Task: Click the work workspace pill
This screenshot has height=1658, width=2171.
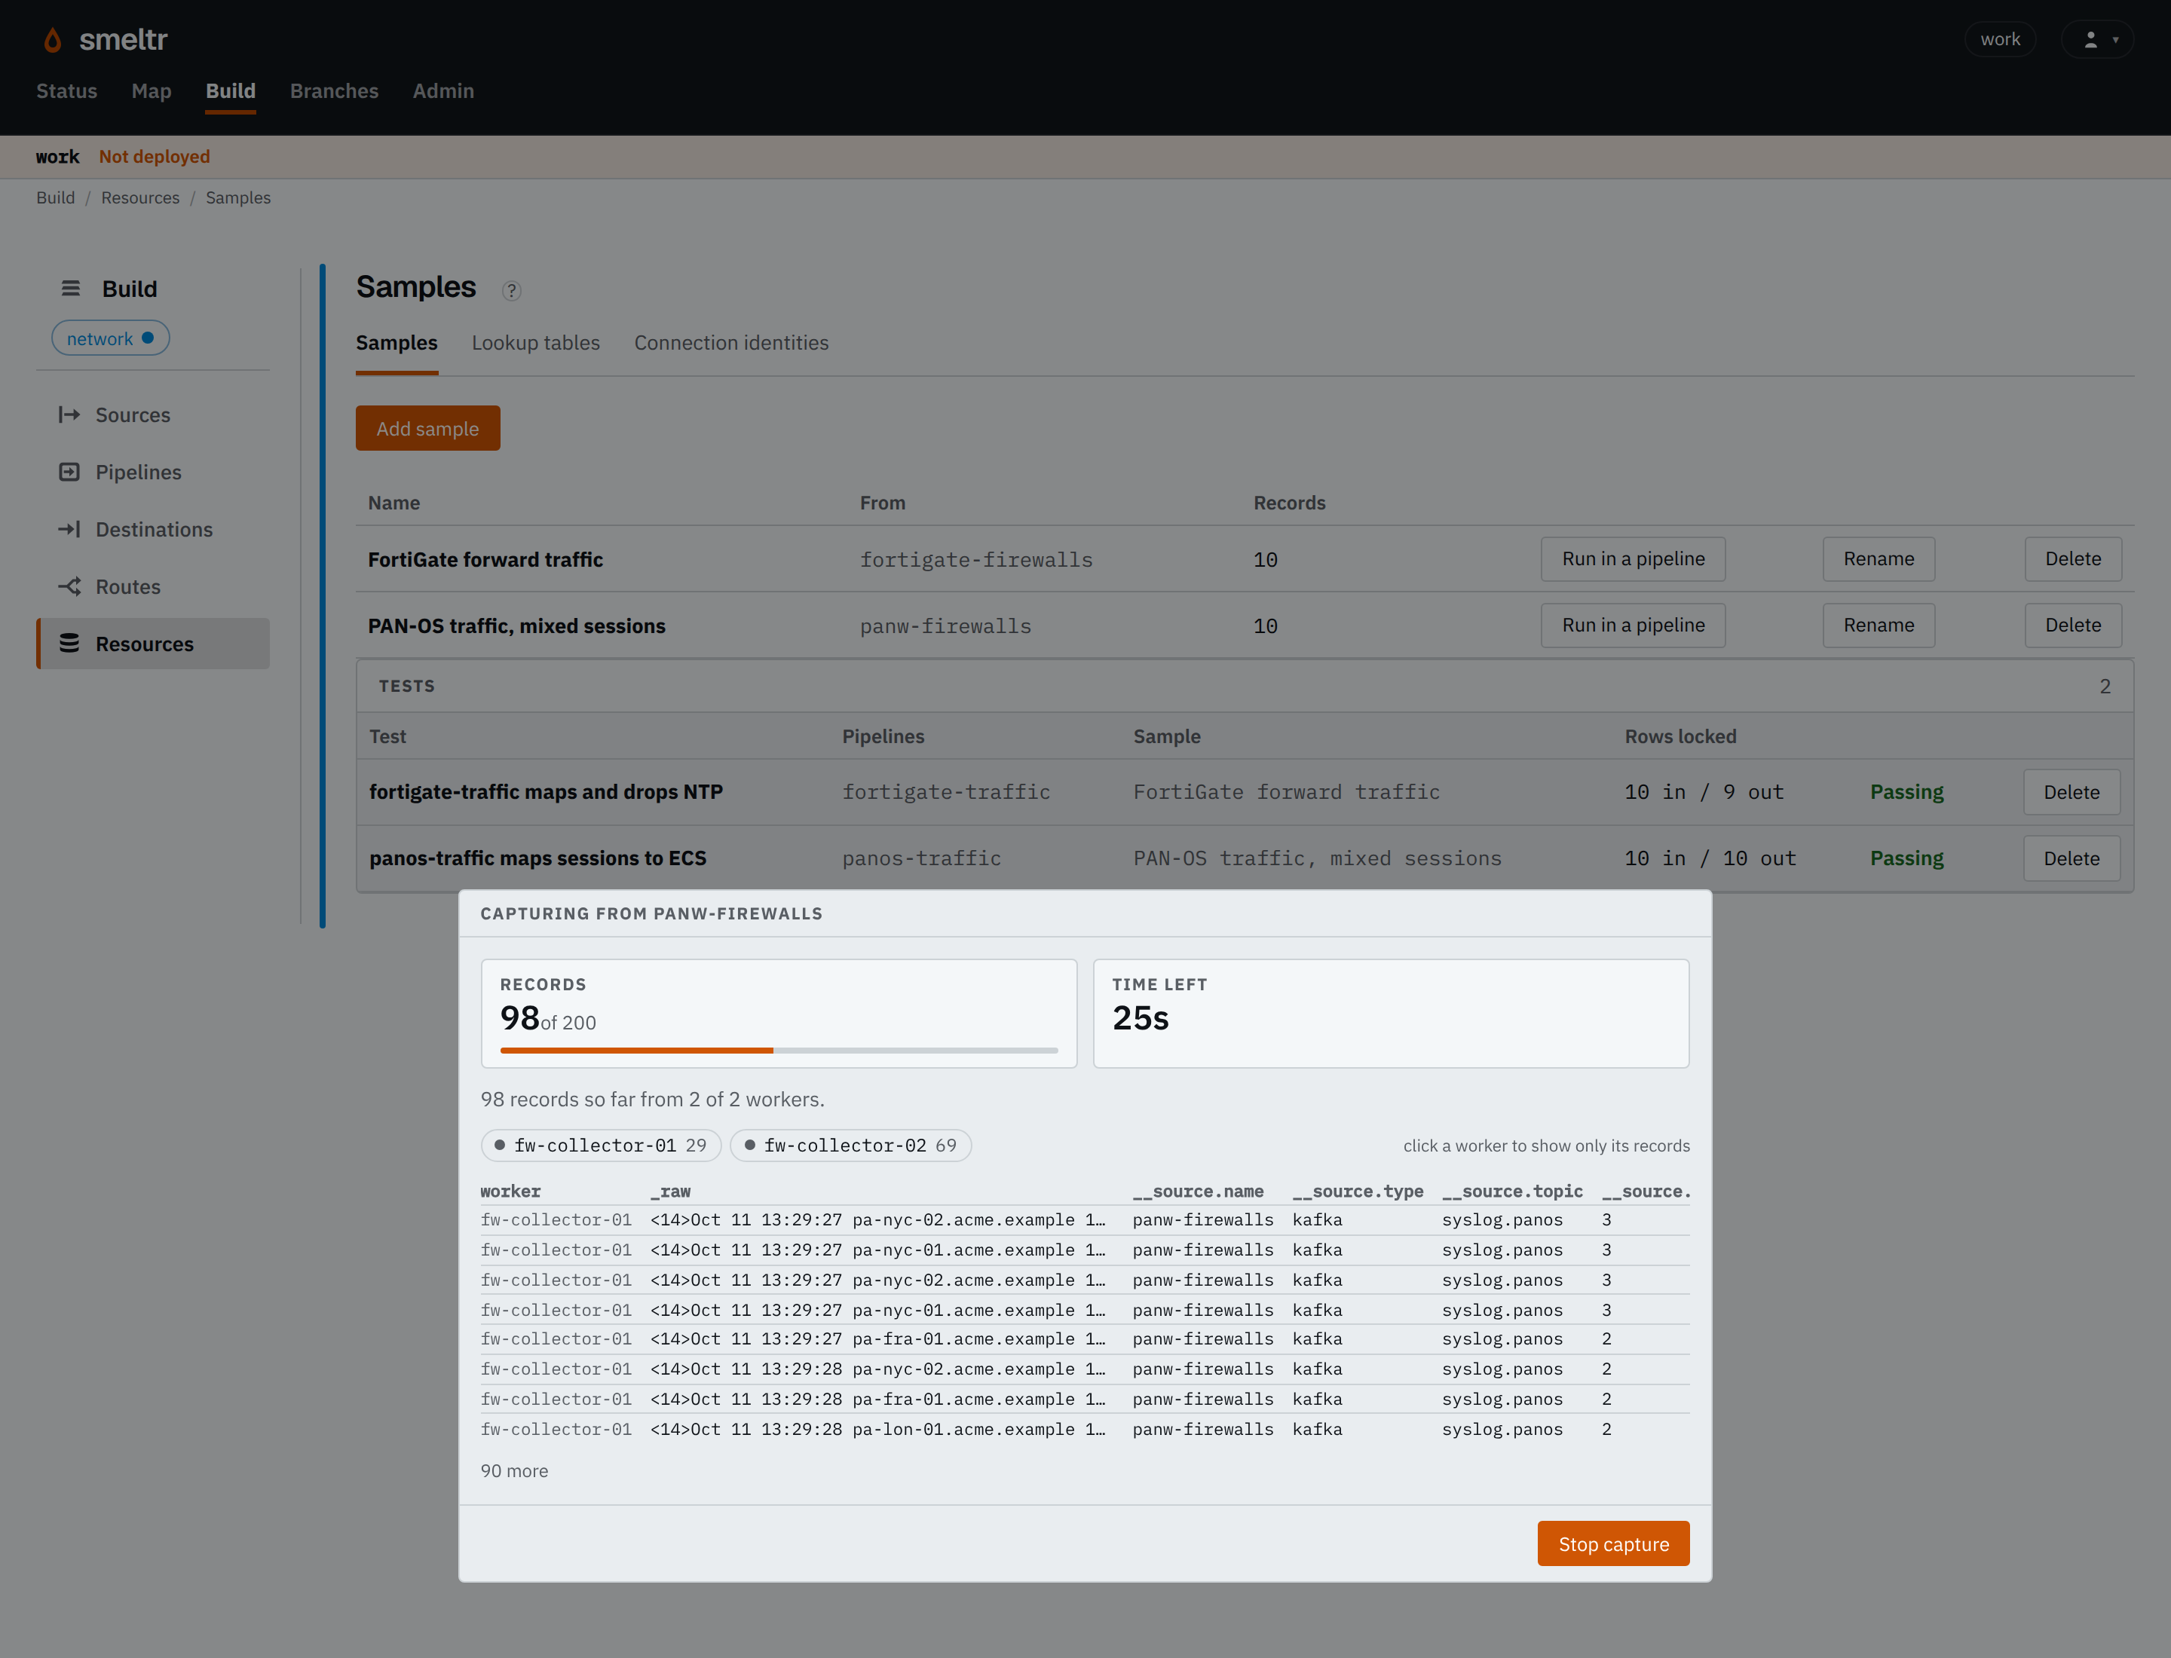Action: (1999, 39)
